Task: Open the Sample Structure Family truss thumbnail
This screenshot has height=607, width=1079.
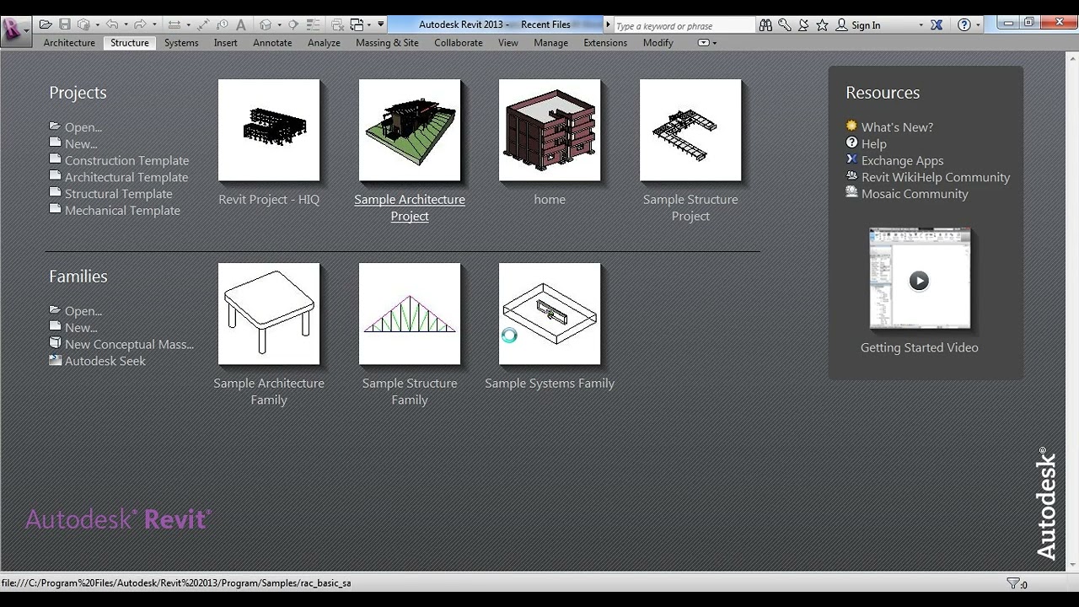Action: coord(410,314)
